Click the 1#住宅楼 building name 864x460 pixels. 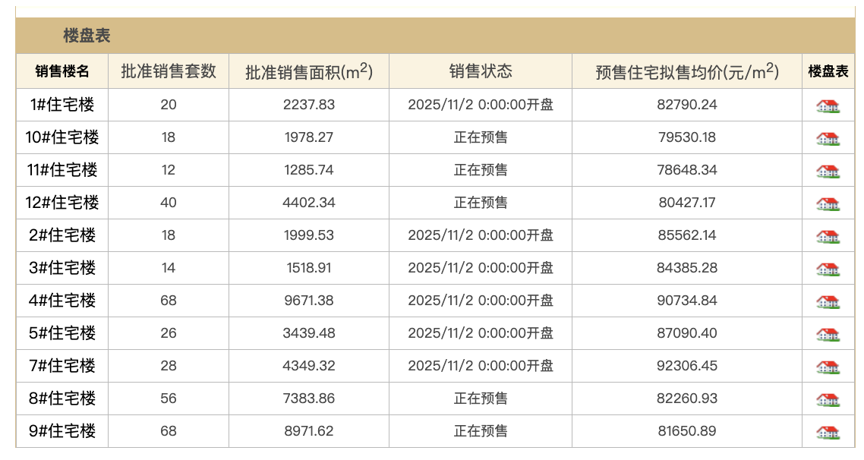pyautogui.click(x=62, y=105)
